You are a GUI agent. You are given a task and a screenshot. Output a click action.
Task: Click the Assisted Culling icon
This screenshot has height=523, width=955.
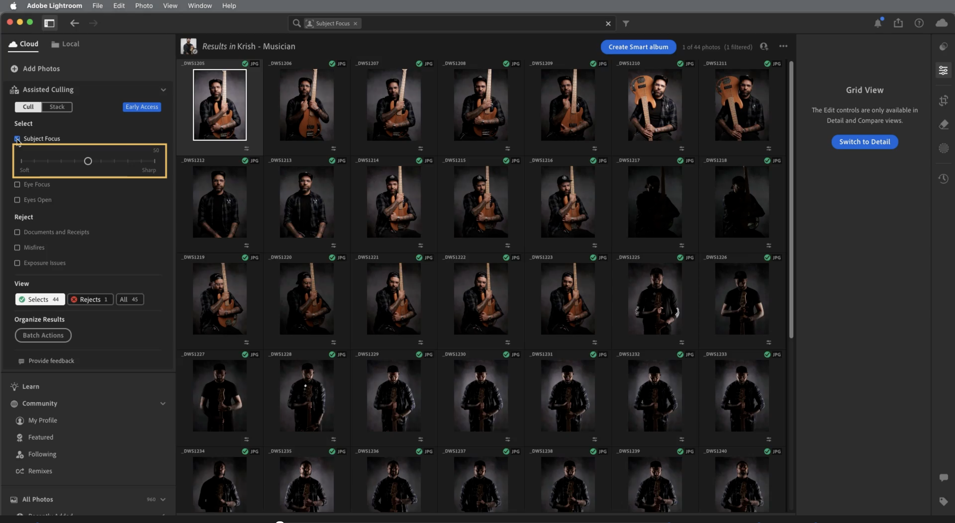click(14, 90)
